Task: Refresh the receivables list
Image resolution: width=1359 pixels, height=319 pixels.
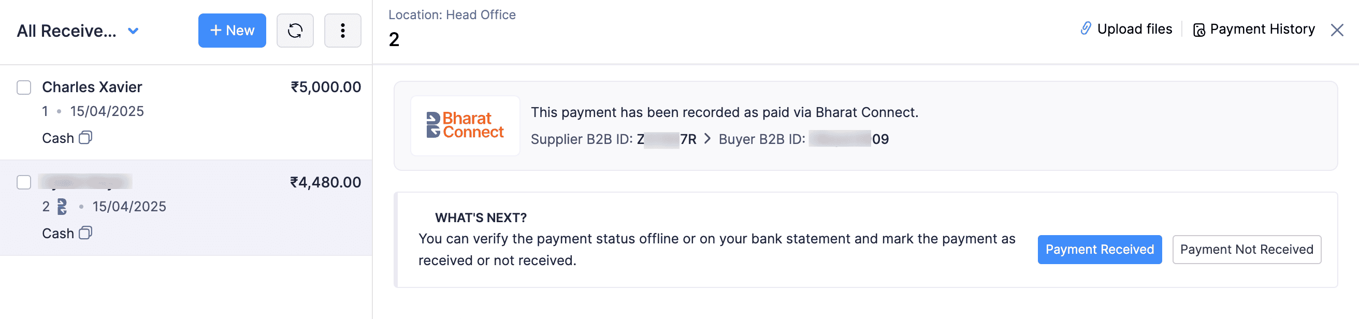Action: (295, 31)
